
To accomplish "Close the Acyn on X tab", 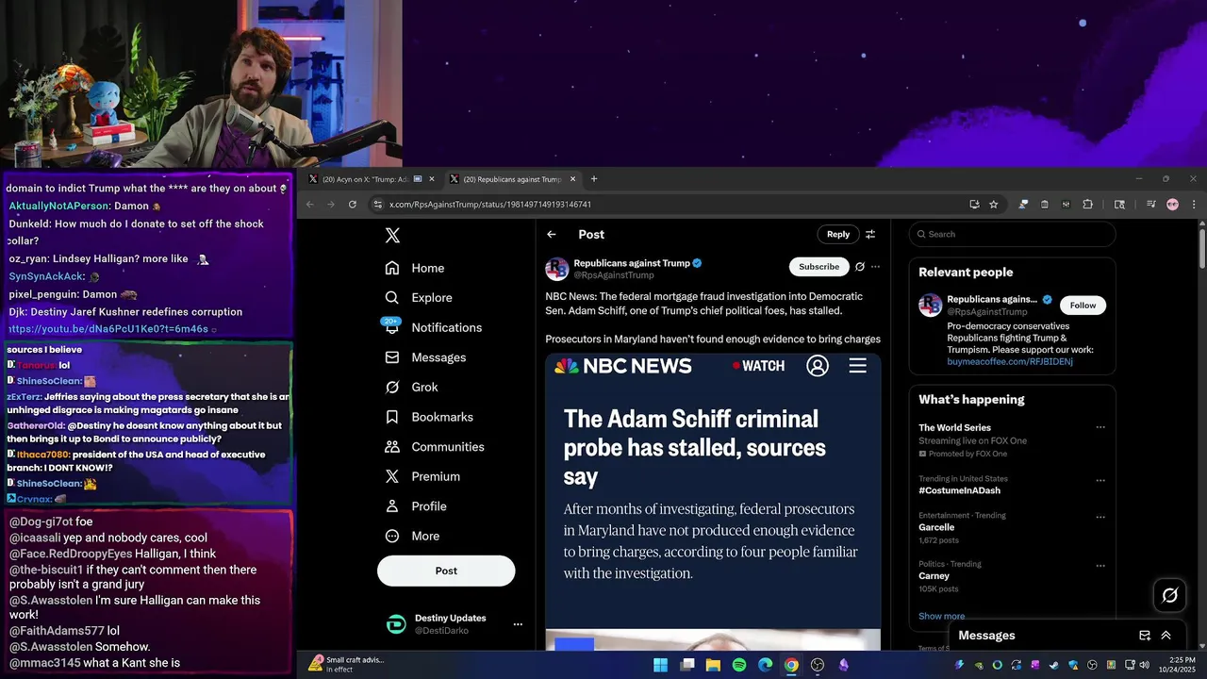I will (x=432, y=179).
